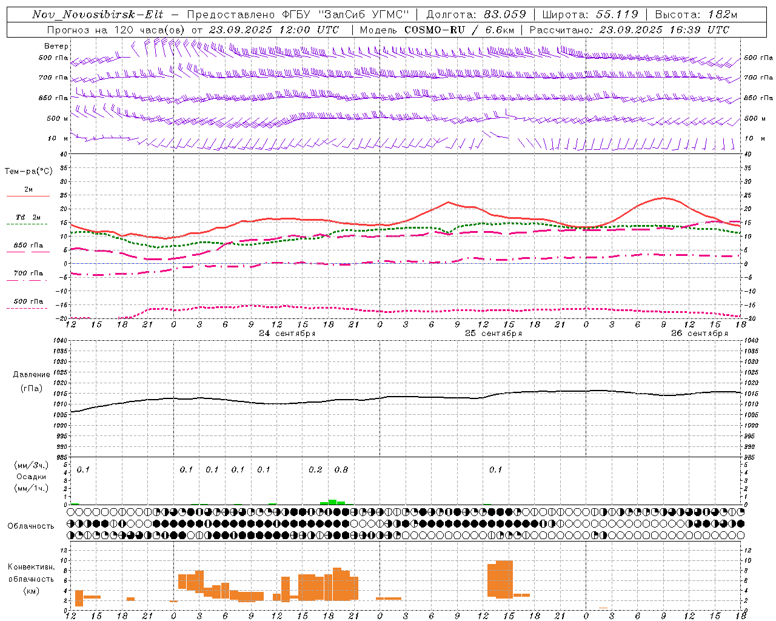Click the Тем-ра(°C) temperature section label
This screenshot has width=776, height=621.
coord(28,172)
